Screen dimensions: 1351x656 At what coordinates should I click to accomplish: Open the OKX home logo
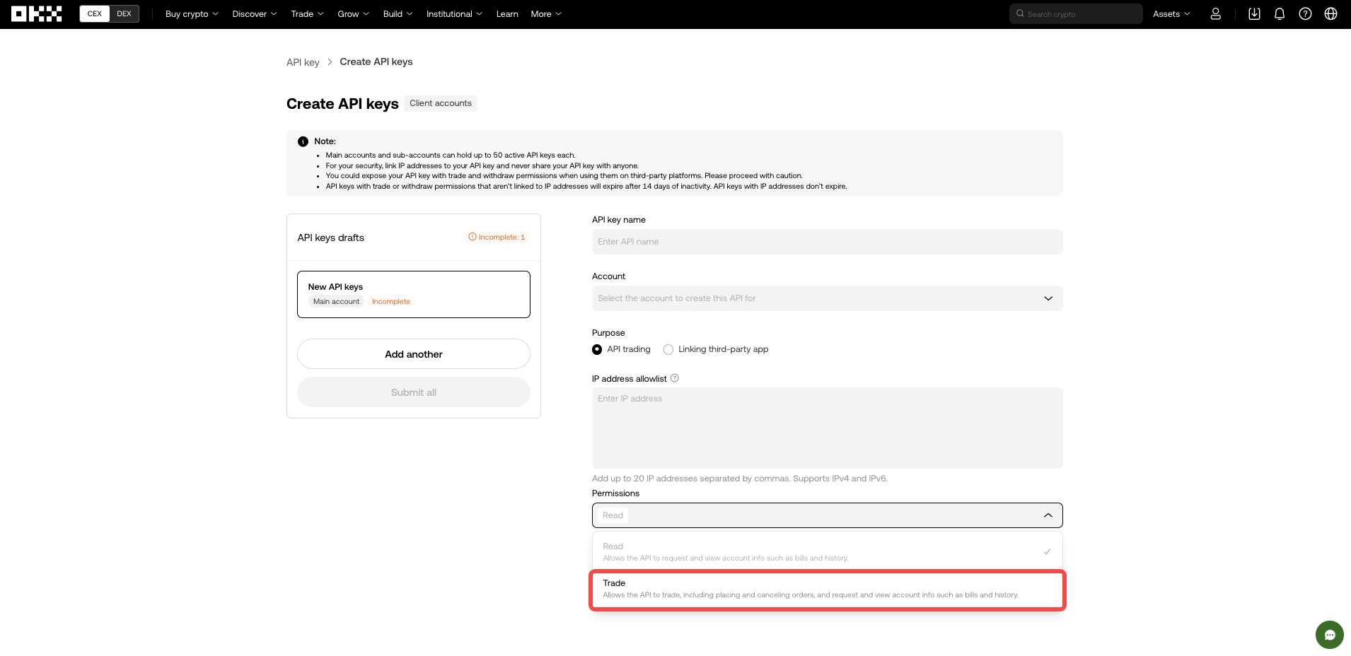[37, 13]
